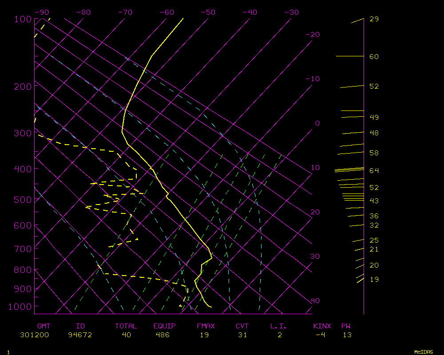Select the 100 pressure level label

click(x=22, y=19)
